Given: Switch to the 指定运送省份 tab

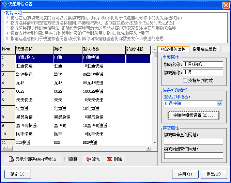Looking at the screenshot, I should 204,49.
